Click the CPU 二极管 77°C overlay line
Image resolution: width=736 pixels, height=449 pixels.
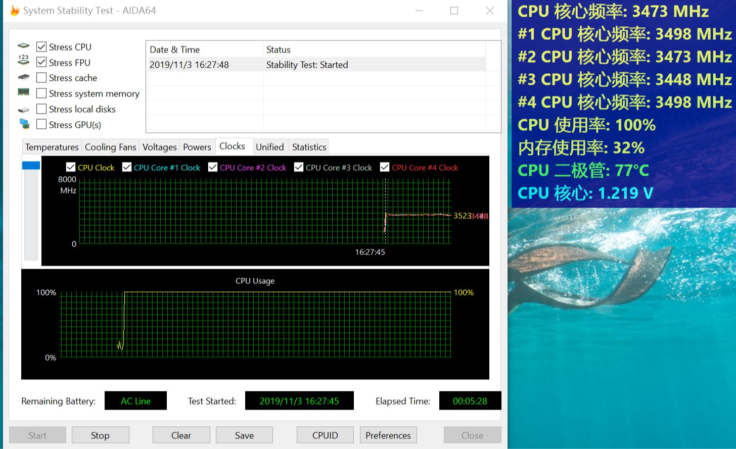tap(583, 170)
